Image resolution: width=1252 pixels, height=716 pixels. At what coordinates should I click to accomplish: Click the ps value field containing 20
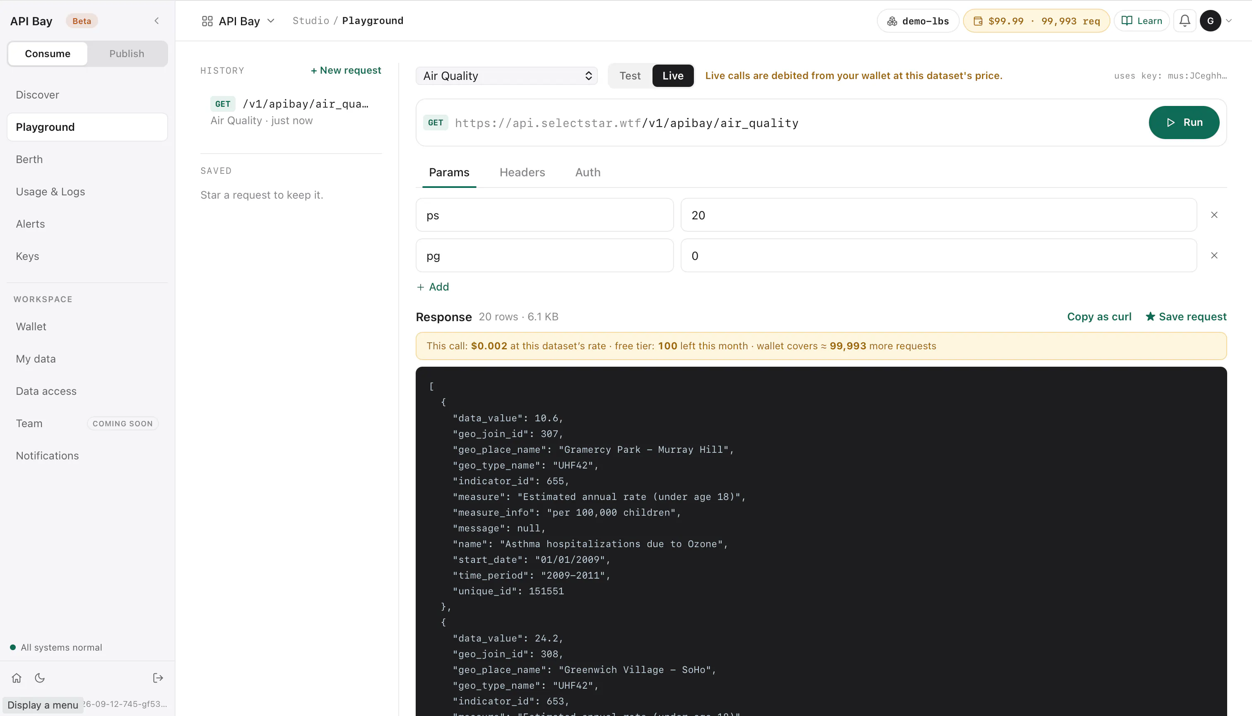(939, 215)
